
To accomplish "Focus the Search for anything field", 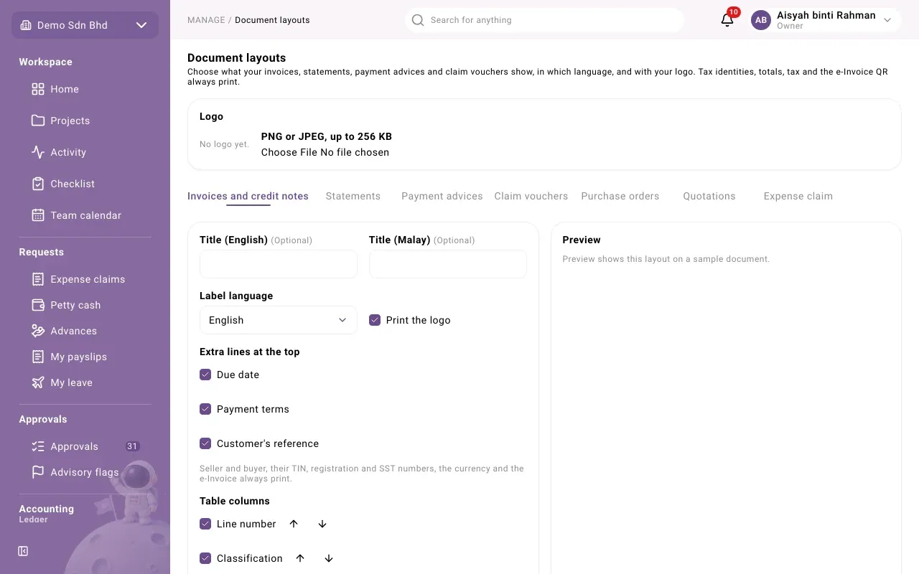I will tap(544, 20).
